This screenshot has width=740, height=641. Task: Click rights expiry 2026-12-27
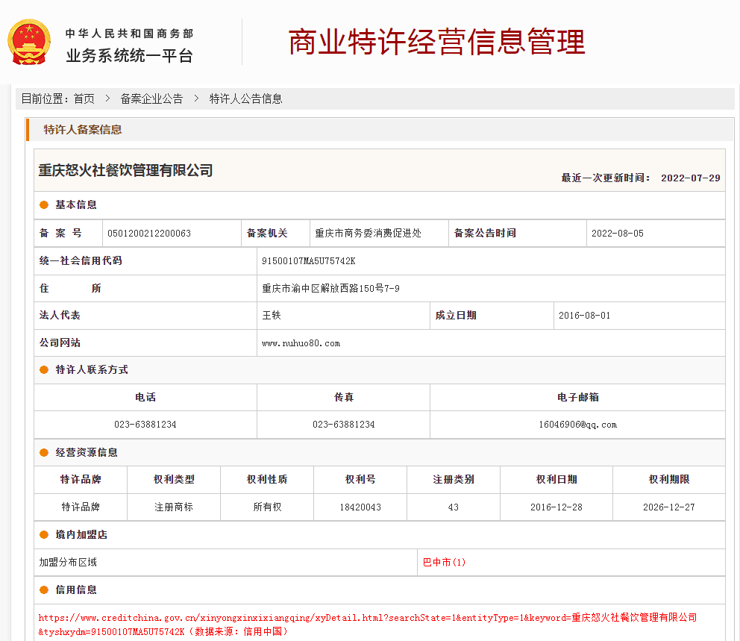tap(668, 507)
